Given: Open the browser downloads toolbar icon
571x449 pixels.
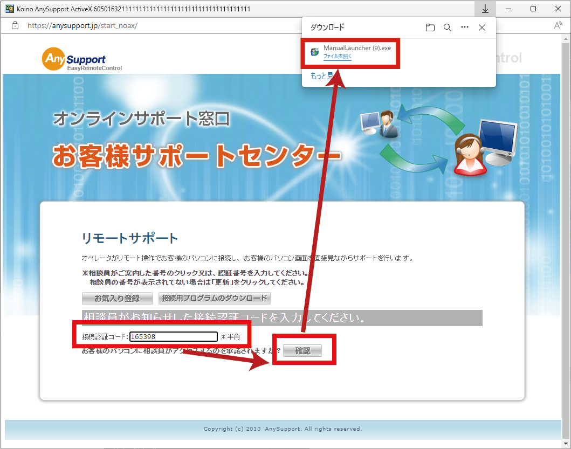Looking at the screenshot, I should (x=485, y=9).
